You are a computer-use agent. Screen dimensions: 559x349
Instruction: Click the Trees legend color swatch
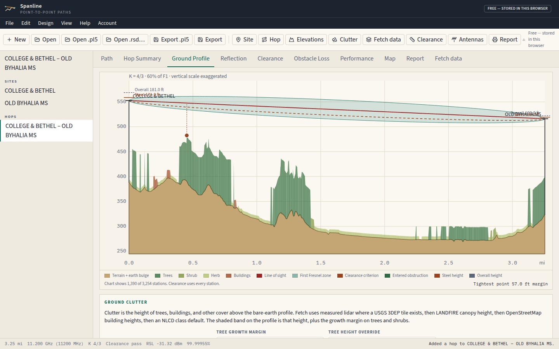[158, 276]
